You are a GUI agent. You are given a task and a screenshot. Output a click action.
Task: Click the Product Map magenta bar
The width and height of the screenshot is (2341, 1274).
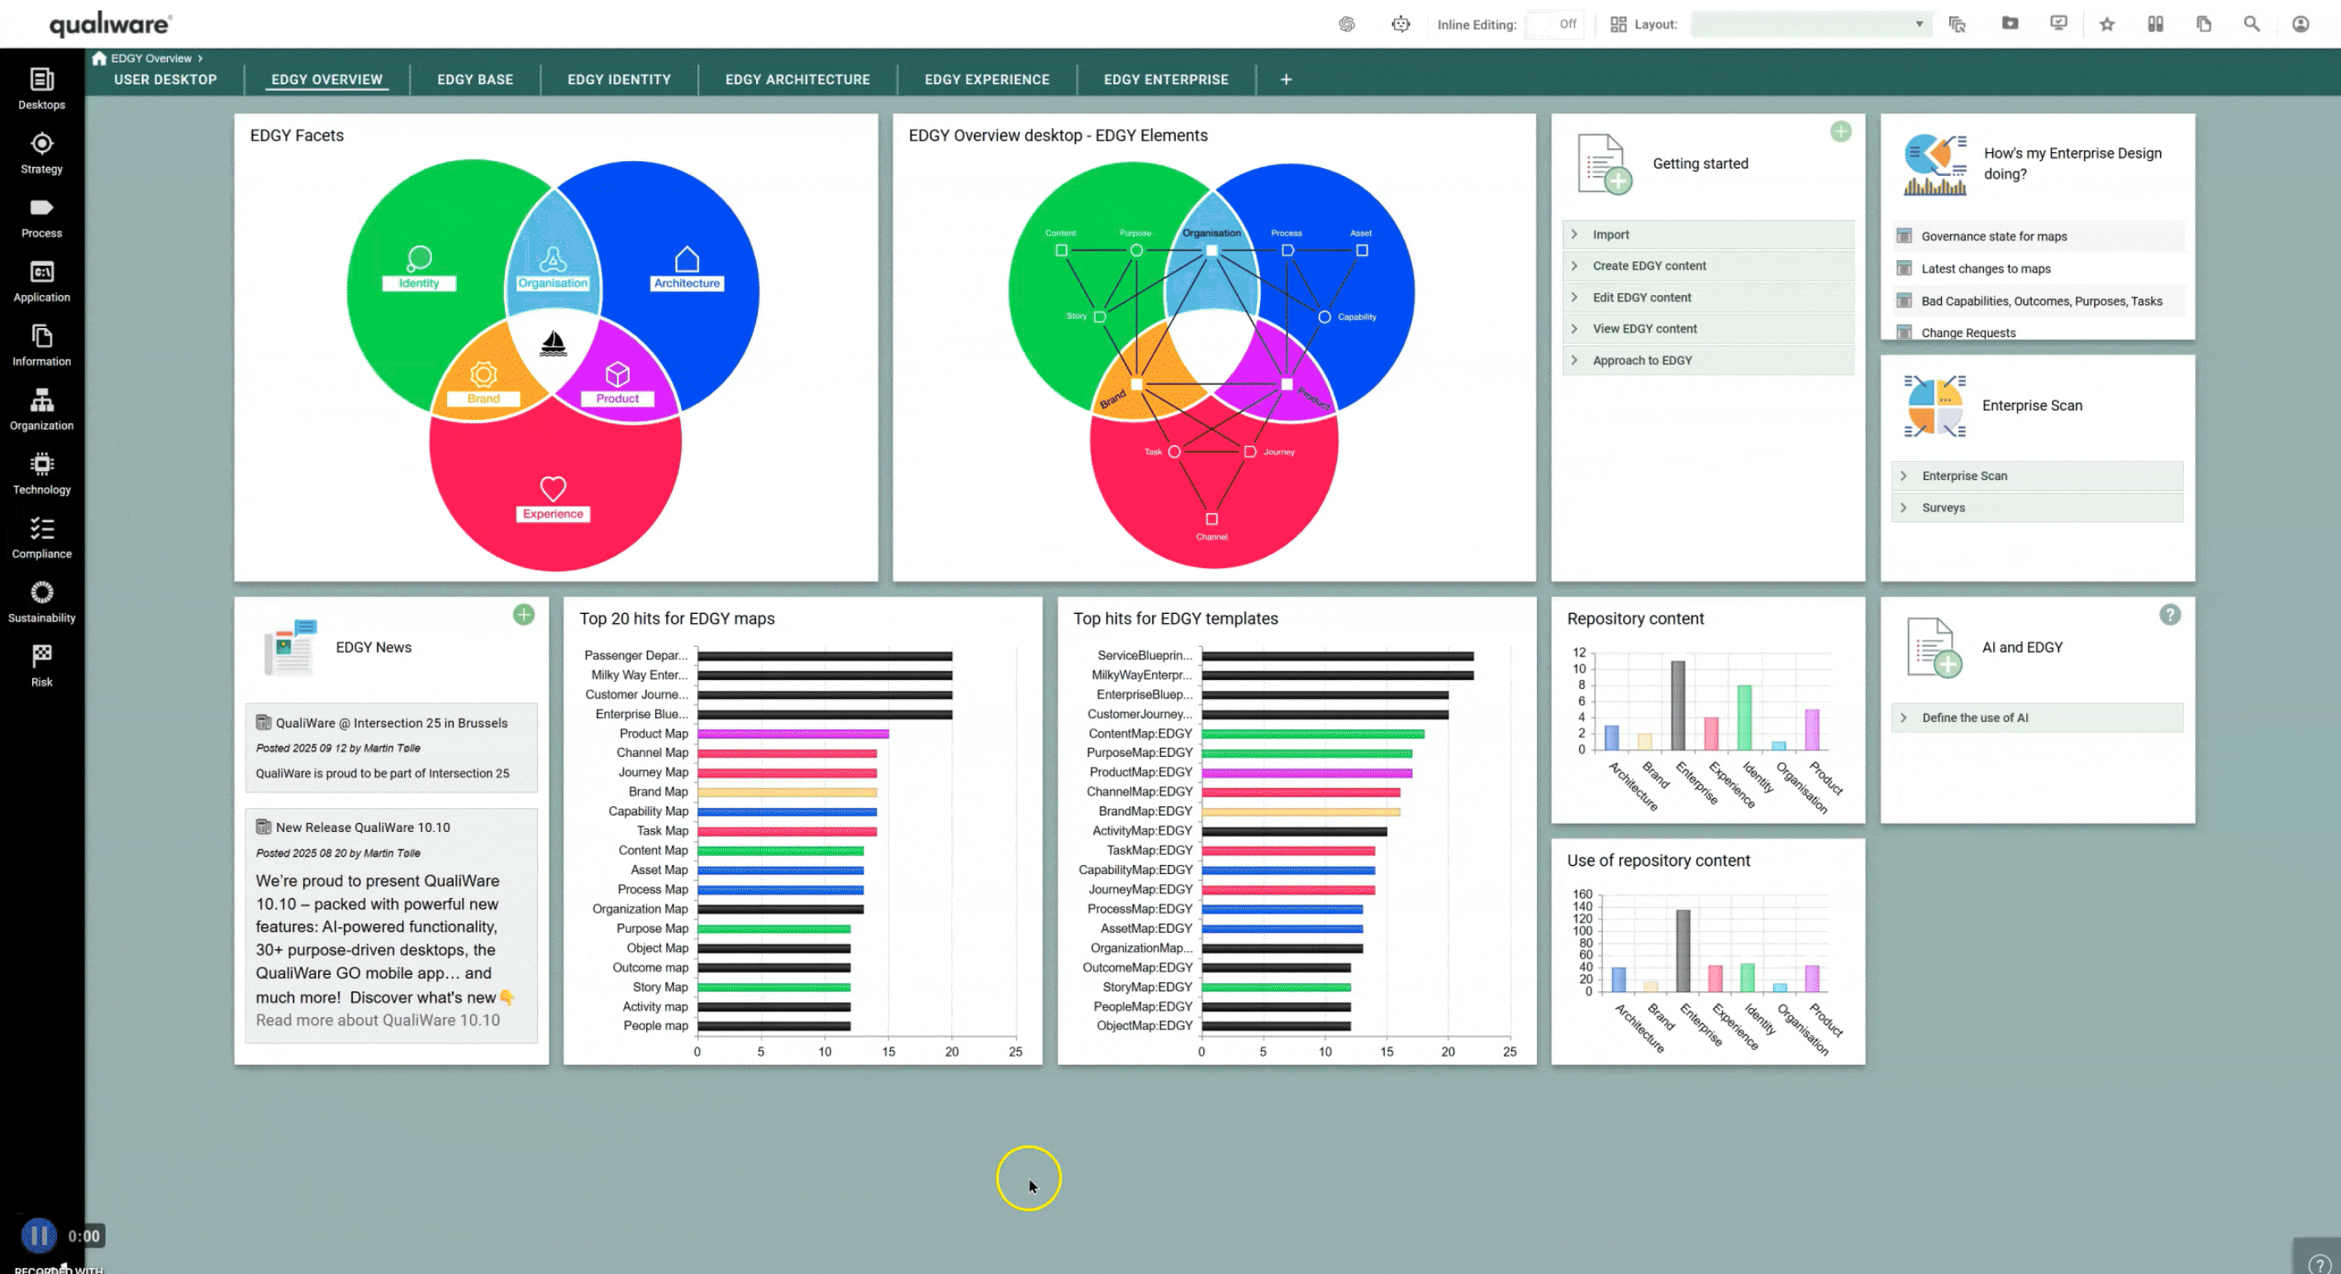(x=792, y=734)
